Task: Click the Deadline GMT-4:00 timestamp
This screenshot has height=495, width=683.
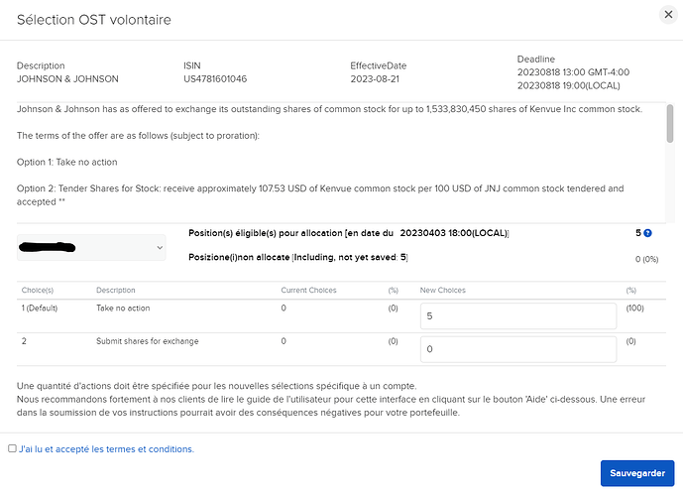Action: click(573, 71)
